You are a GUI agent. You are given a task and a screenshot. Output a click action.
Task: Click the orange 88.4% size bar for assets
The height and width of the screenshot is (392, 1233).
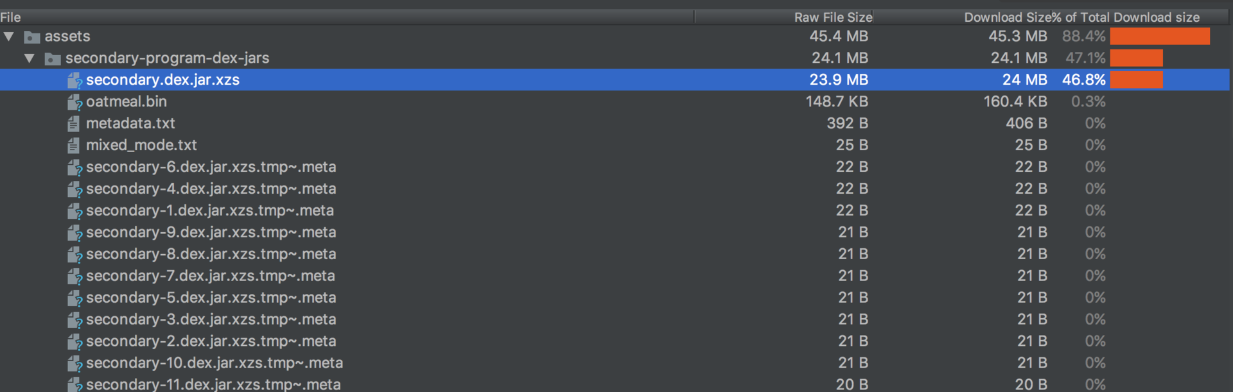(x=1160, y=37)
